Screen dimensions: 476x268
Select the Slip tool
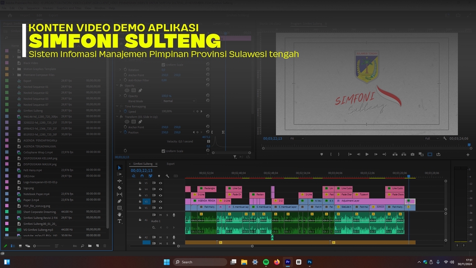coord(119,195)
